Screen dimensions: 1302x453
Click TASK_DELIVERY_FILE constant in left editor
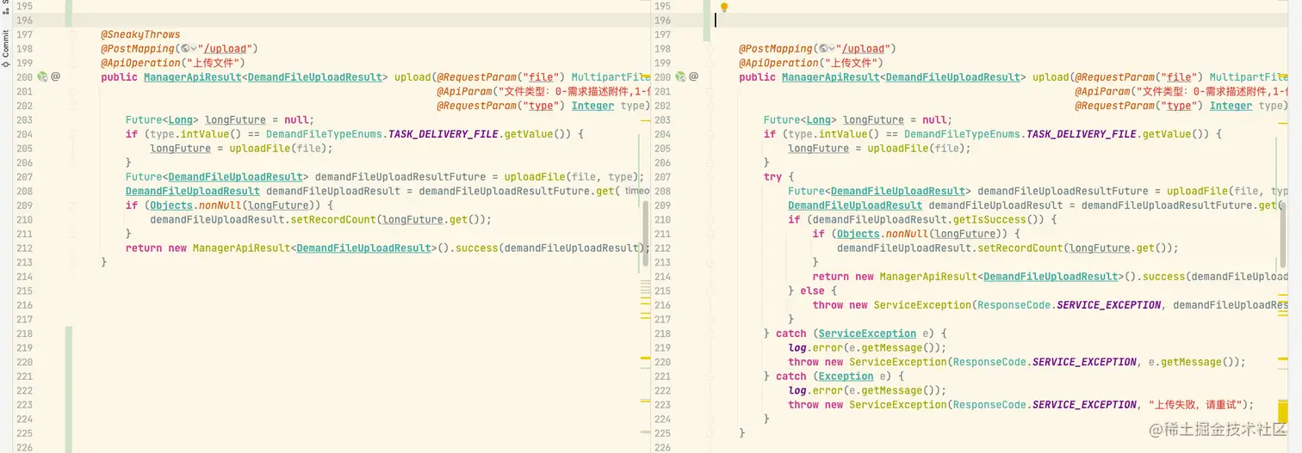click(443, 134)
